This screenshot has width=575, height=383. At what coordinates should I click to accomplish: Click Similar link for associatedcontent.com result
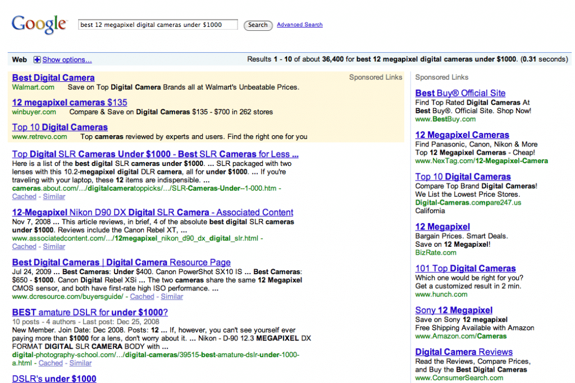click(x=54, y=247)
